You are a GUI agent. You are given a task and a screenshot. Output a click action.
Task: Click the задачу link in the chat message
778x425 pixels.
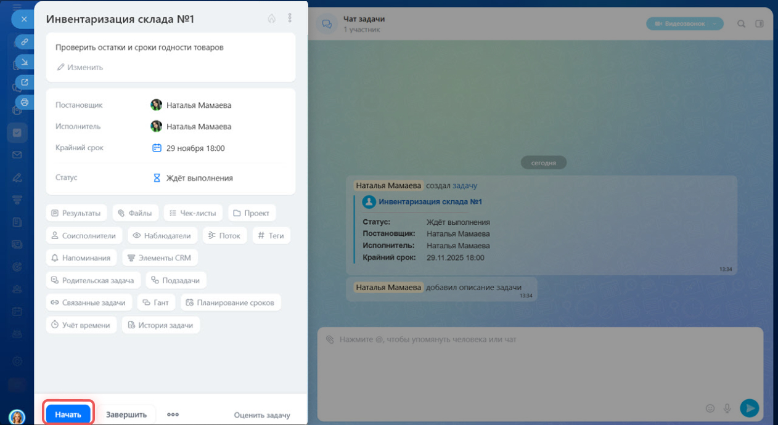click(x=465, y=185)
